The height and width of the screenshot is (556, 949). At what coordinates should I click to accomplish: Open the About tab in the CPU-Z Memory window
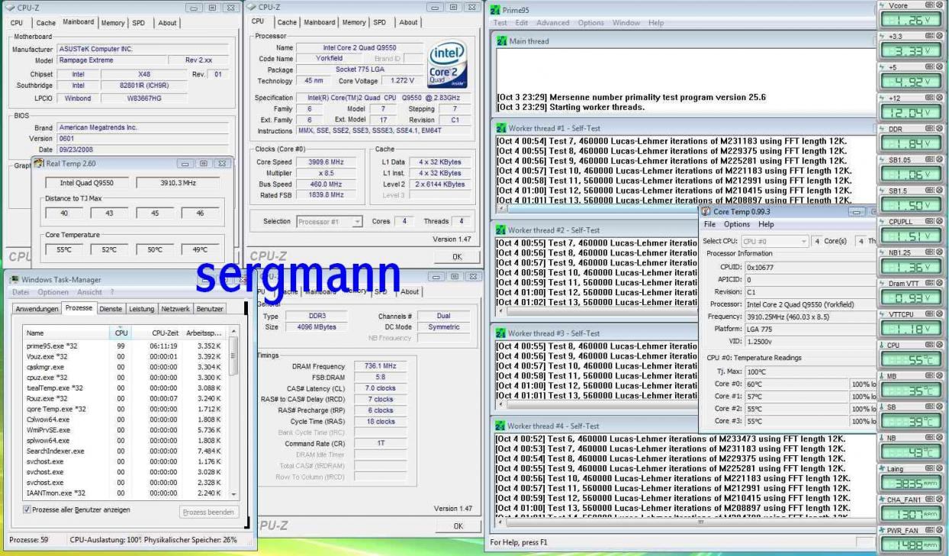(410, 291)
